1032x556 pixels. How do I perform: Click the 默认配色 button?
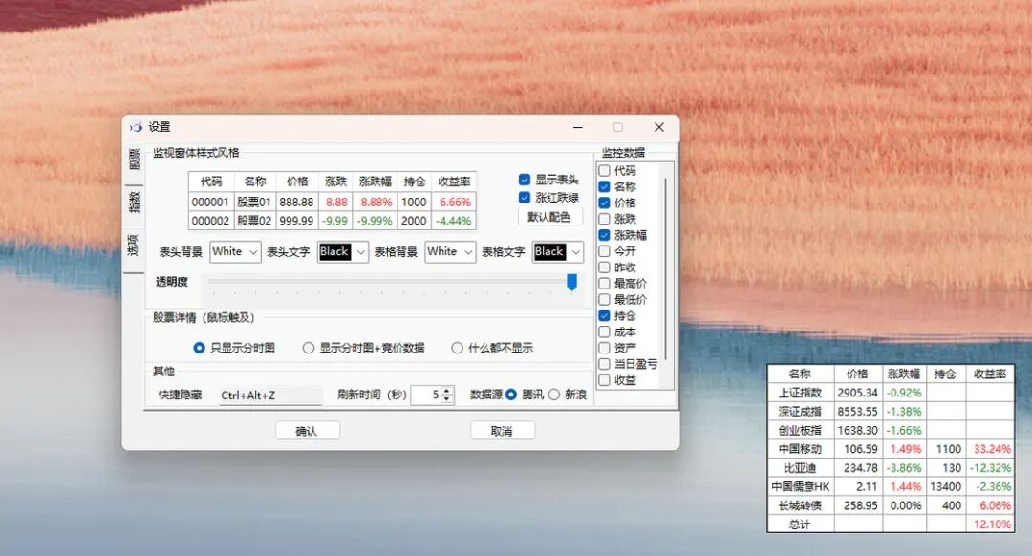(x=549, y=217)
